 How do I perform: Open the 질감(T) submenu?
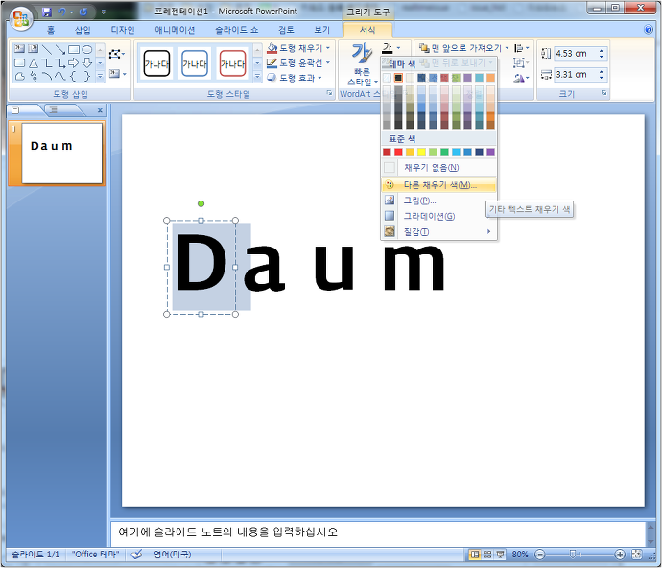(438, 232)
